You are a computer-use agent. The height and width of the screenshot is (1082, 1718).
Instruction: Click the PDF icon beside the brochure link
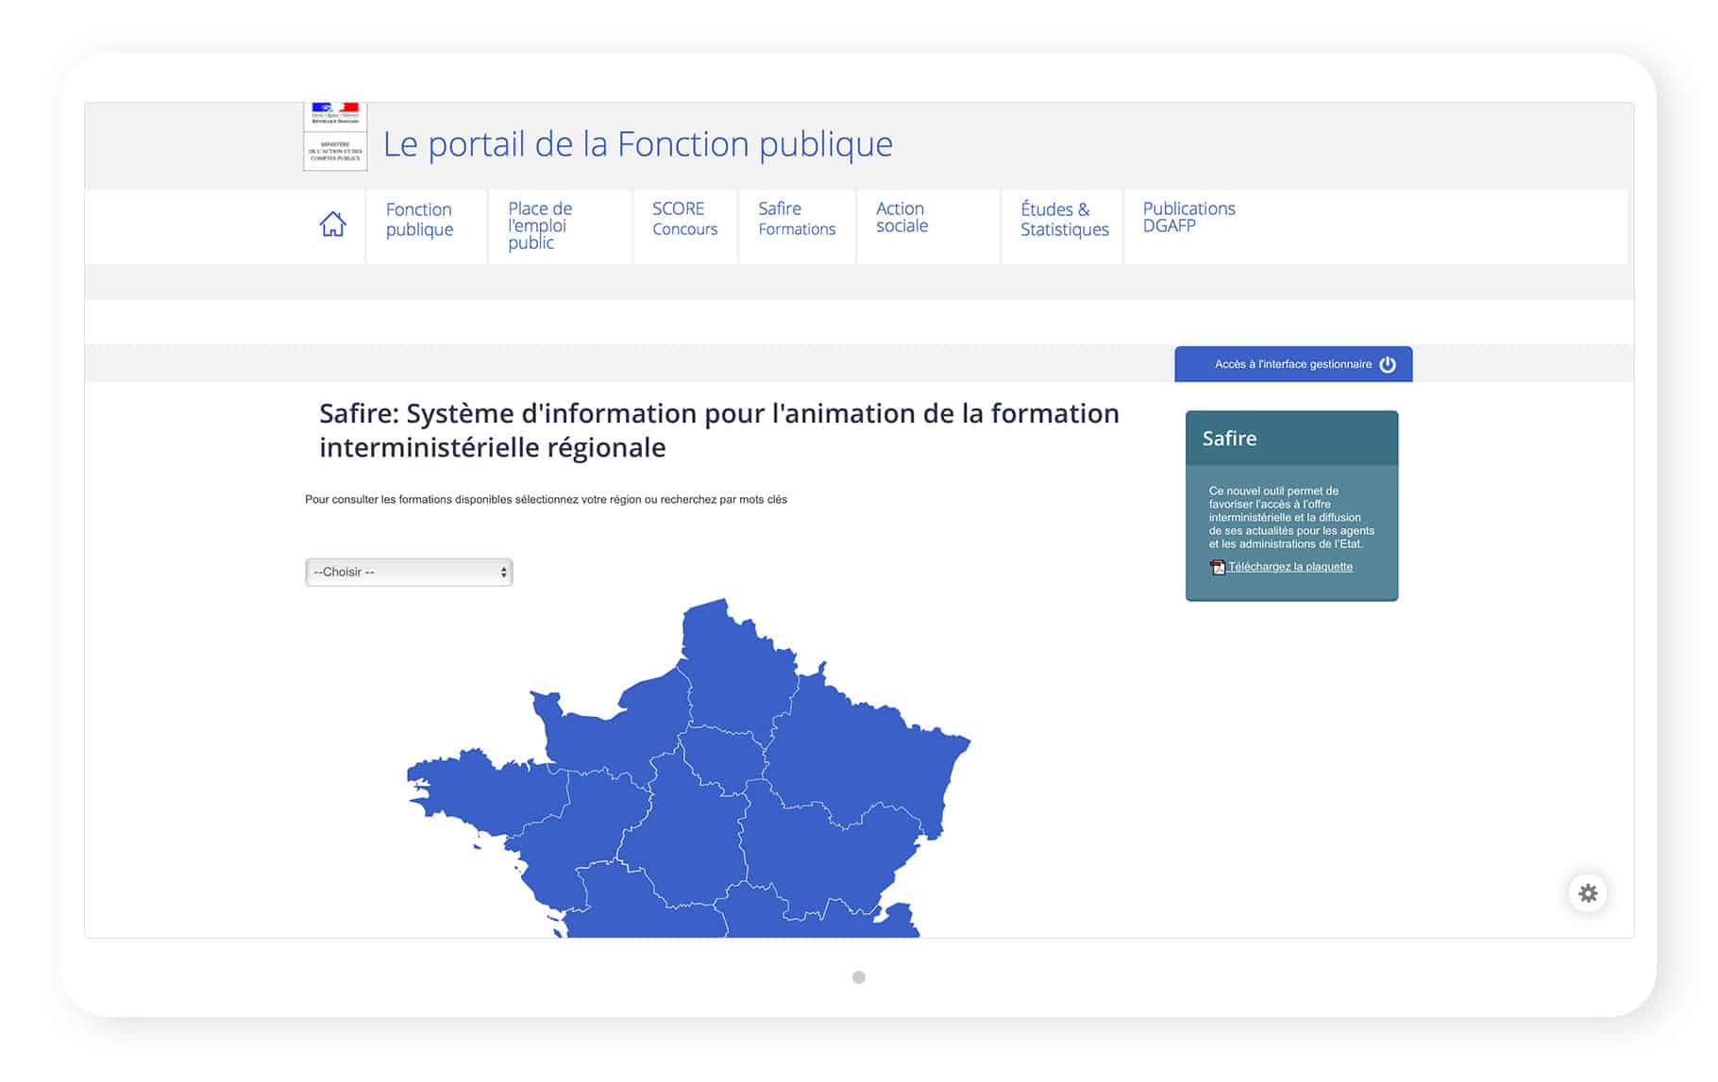(1218, 568)
